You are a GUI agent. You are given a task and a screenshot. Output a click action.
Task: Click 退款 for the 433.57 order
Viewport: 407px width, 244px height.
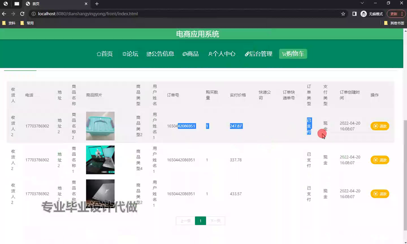pos(380,194)
